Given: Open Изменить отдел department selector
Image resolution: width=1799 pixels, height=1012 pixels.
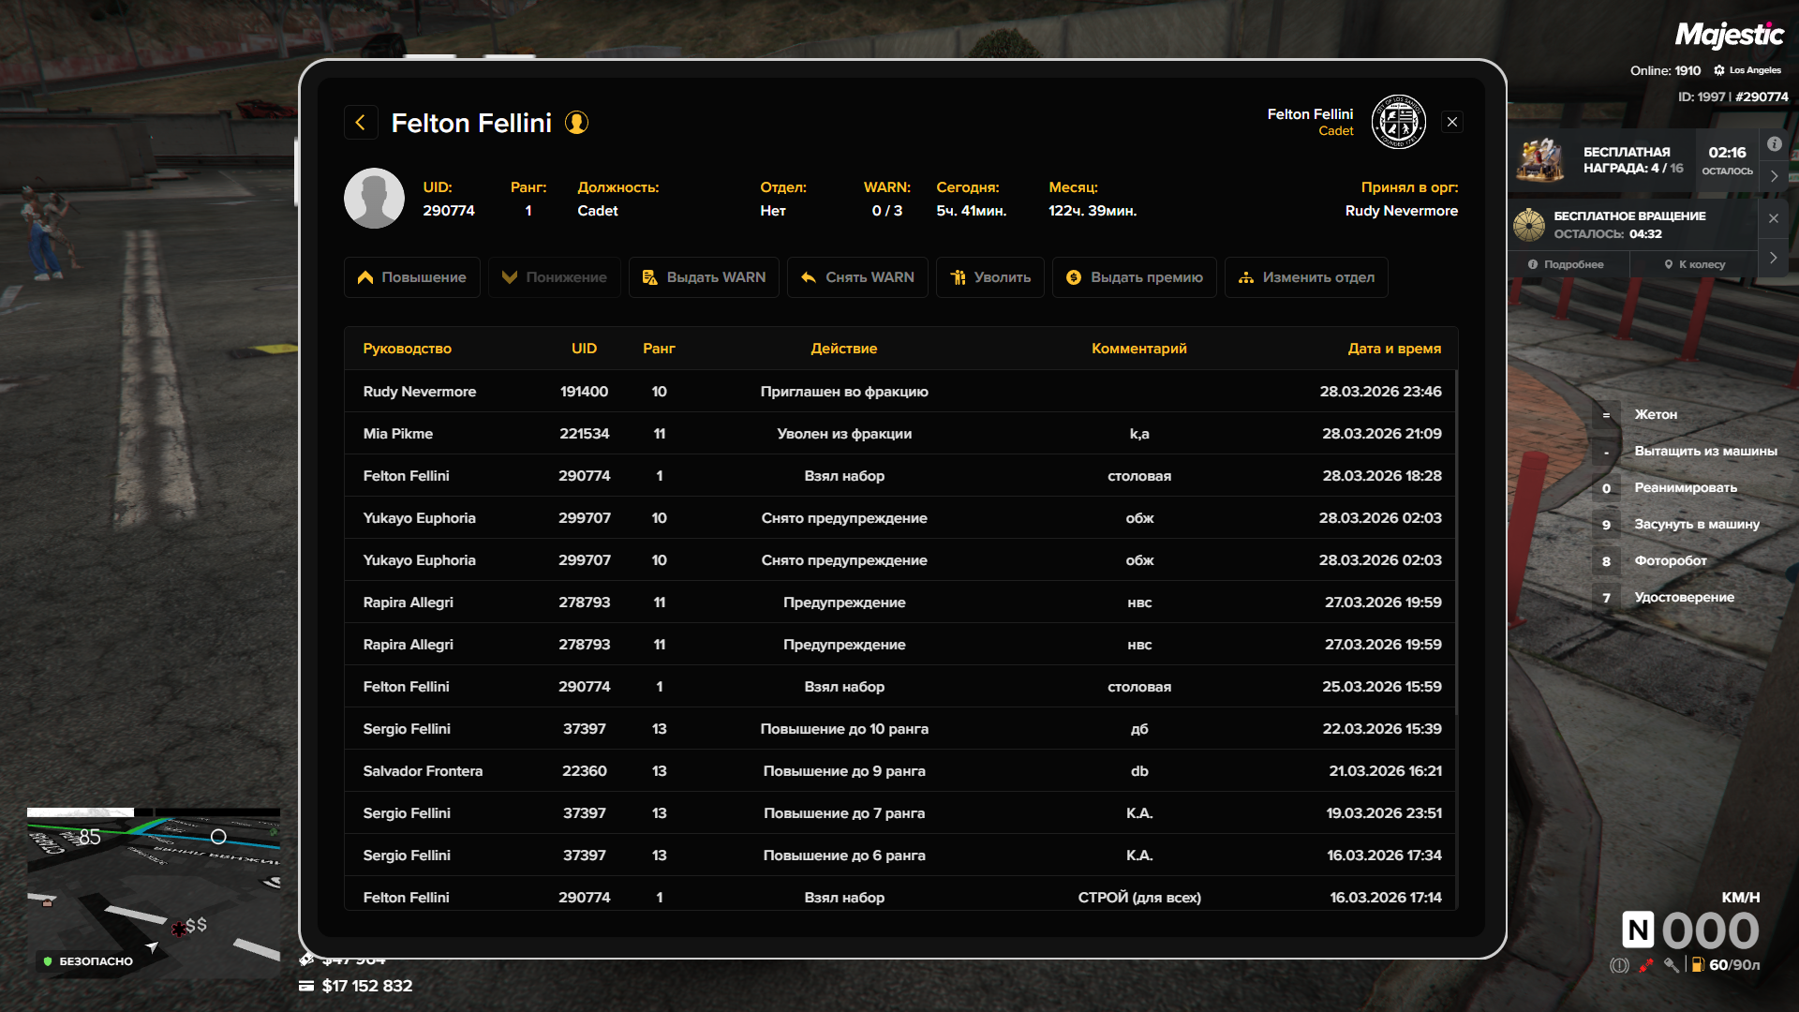Looking at the screenshot, I should click(1305, 277).
